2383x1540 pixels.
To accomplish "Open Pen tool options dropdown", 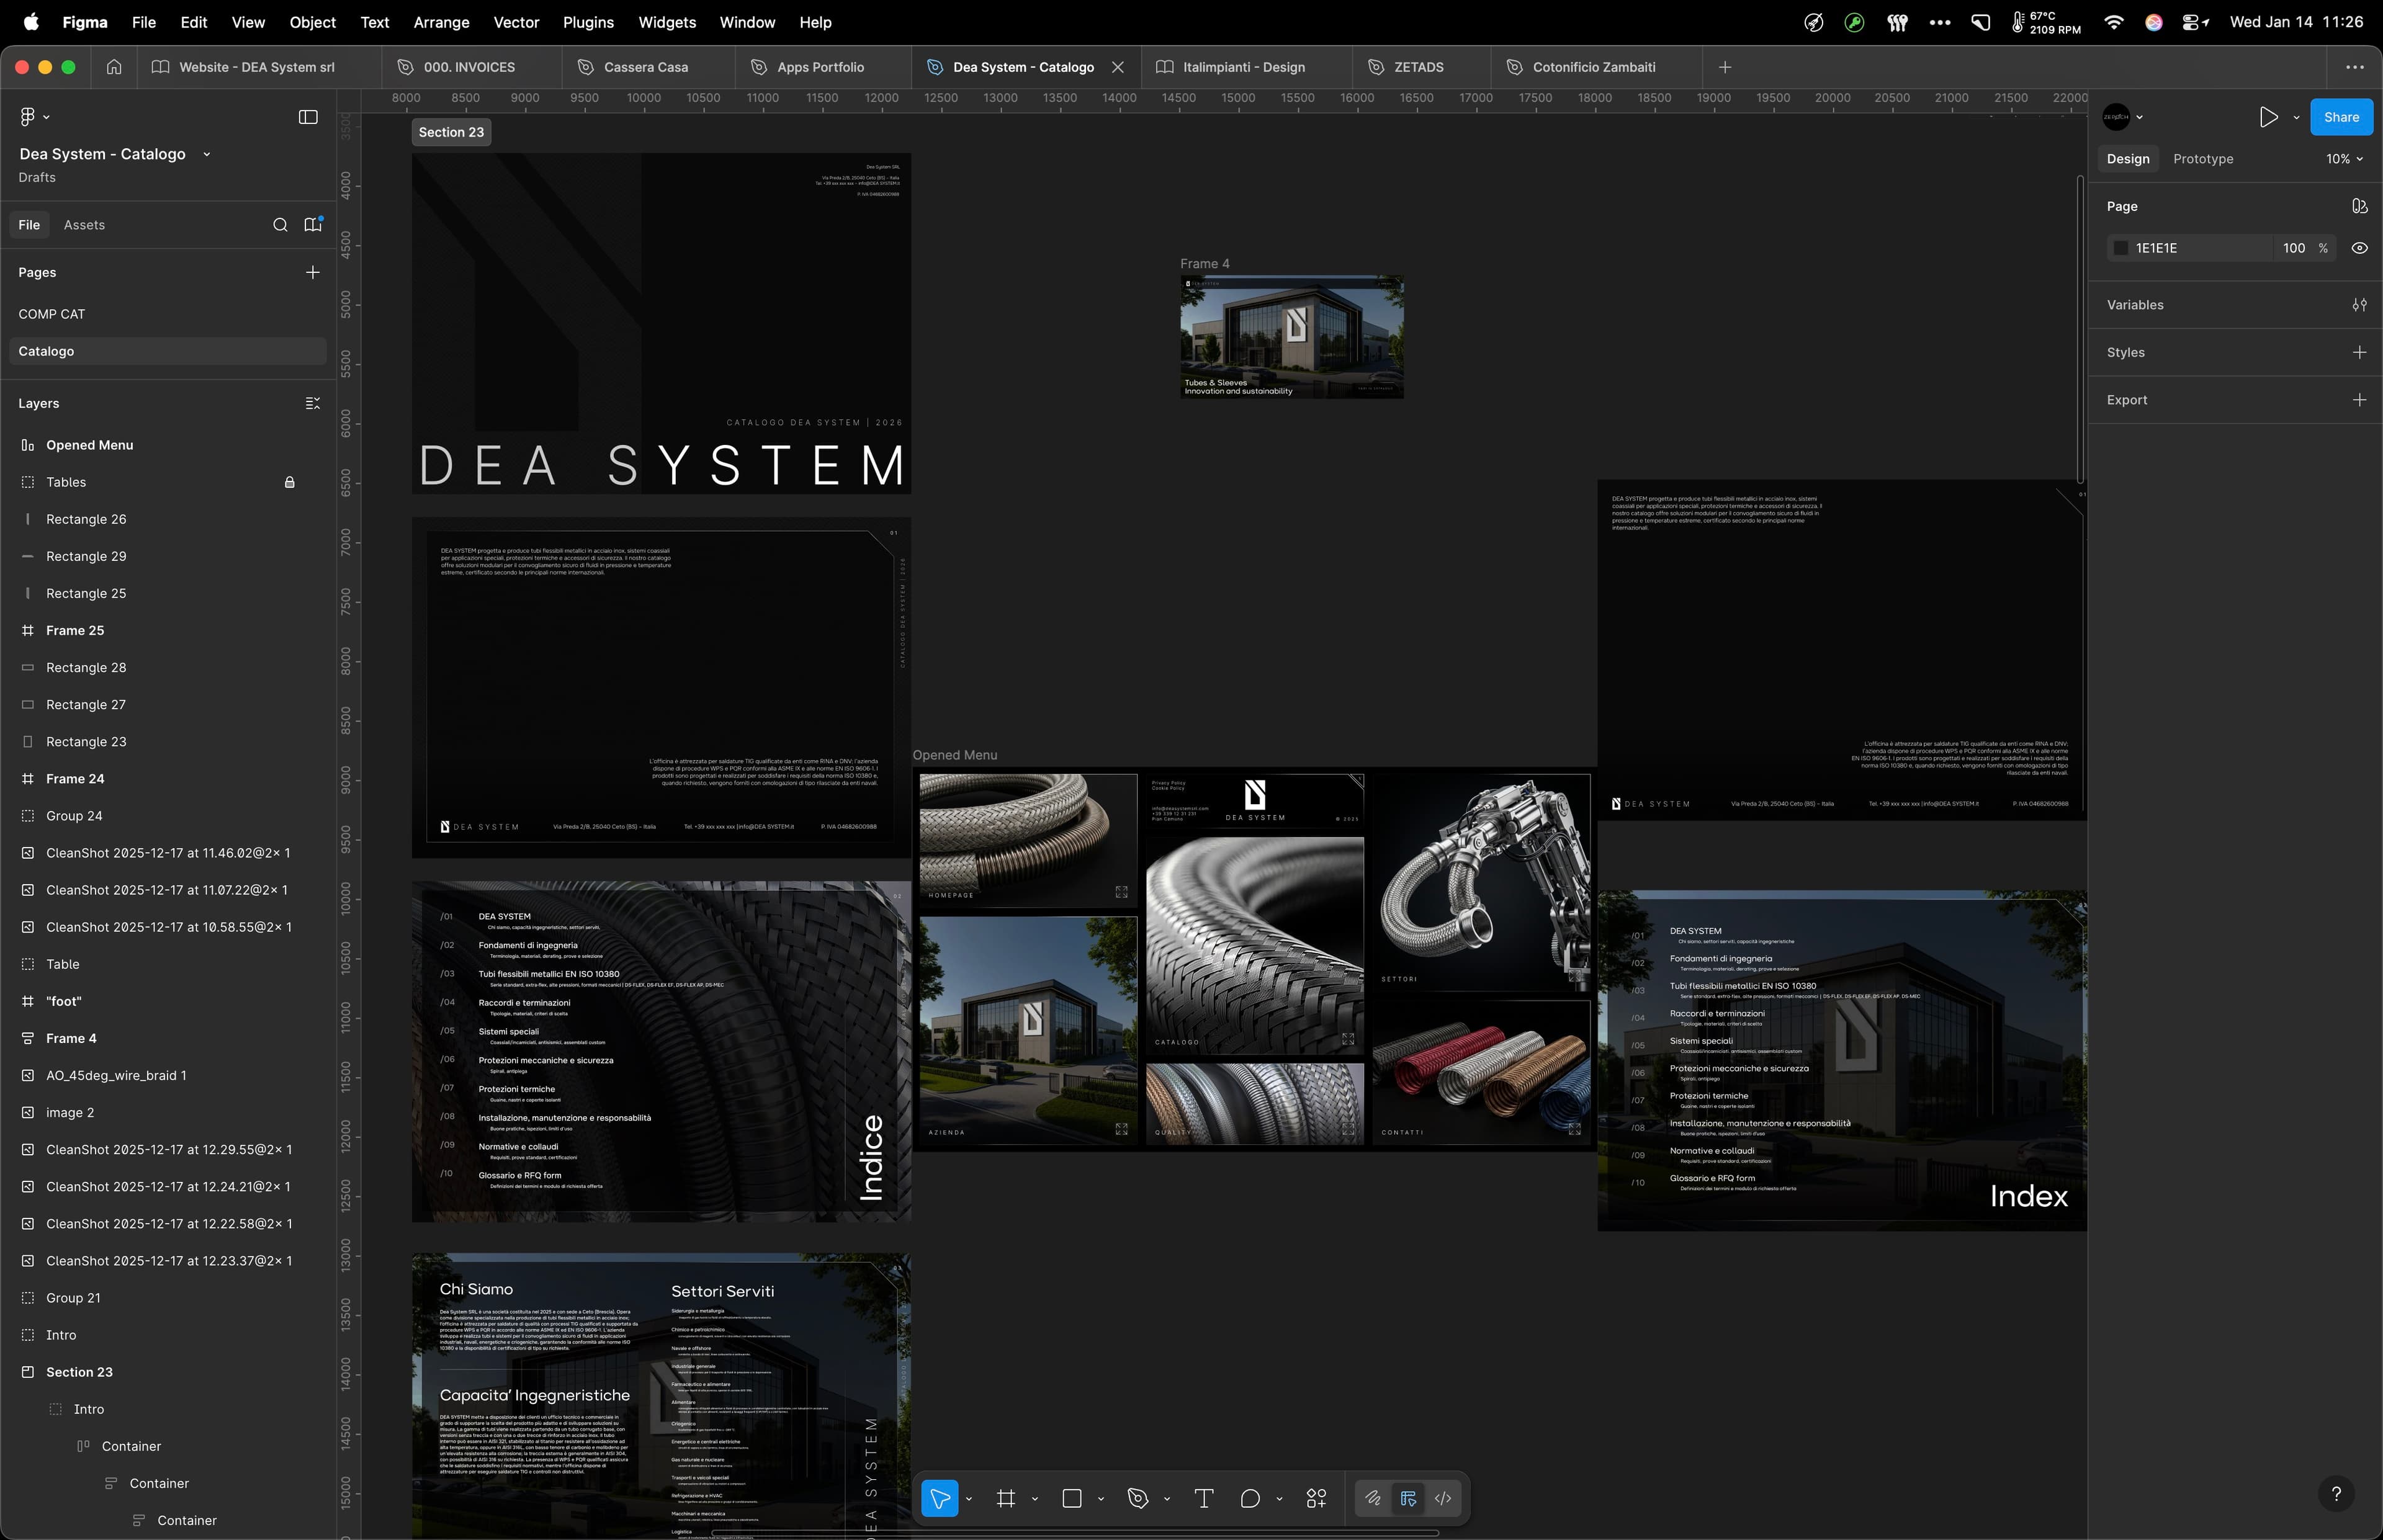I will (x=1167, y=1499).
